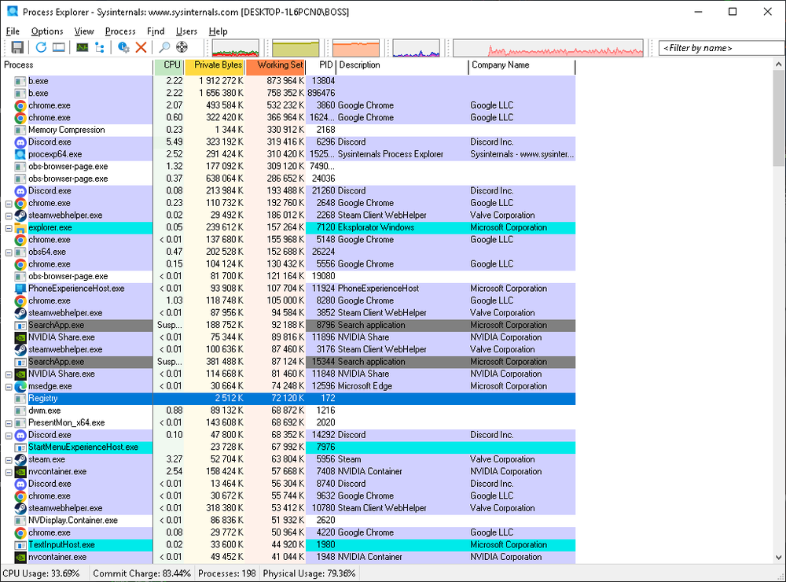Click the Microsoft Edge msedge.exe icon

click(x=20, y=386)
